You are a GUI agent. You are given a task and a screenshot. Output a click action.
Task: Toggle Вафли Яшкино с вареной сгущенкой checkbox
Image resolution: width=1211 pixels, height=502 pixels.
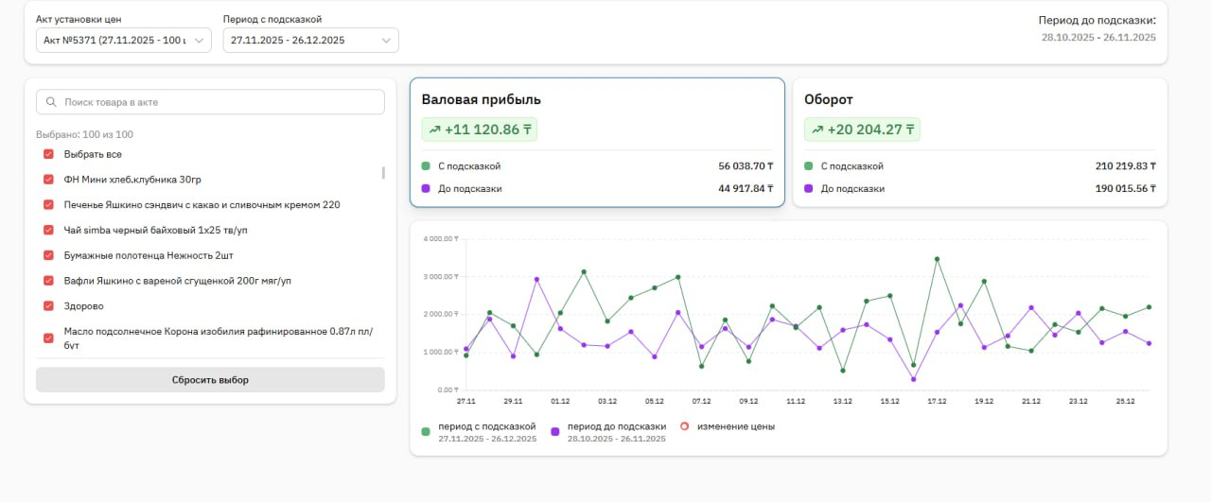(48, 281)
